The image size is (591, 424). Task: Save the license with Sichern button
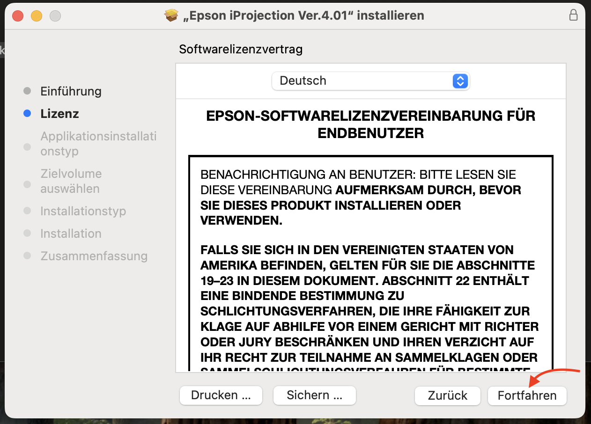[314, 395]
